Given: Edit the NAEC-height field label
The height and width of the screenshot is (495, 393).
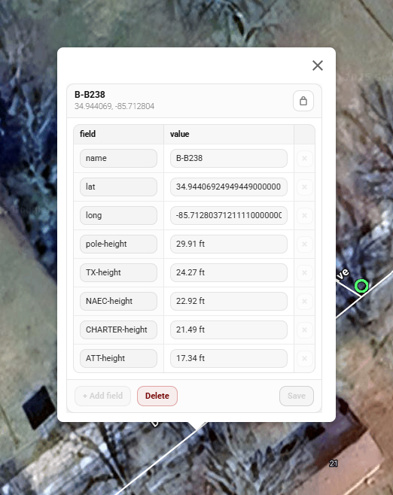Looking at the screenshot, I should click(118, 301).
